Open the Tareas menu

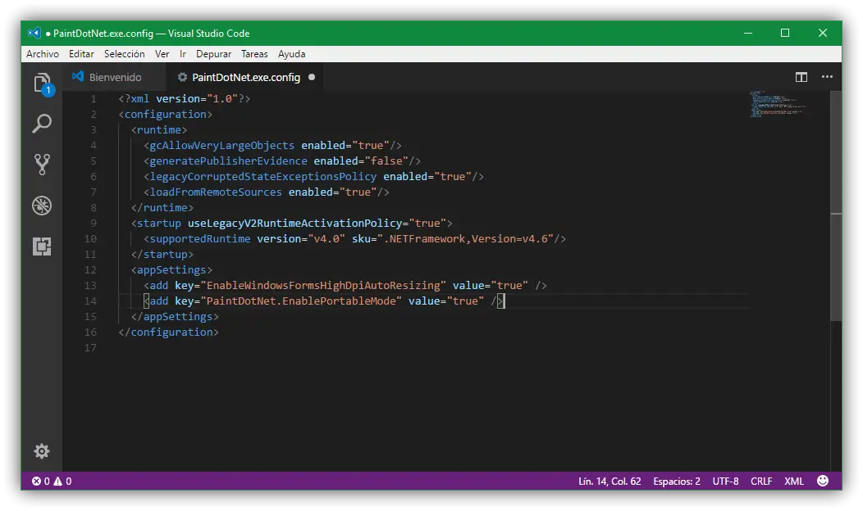coord(254,54)
